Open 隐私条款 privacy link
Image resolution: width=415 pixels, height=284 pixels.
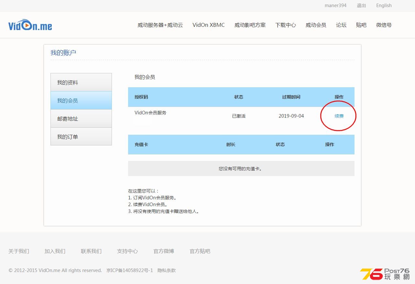(167, 270)
